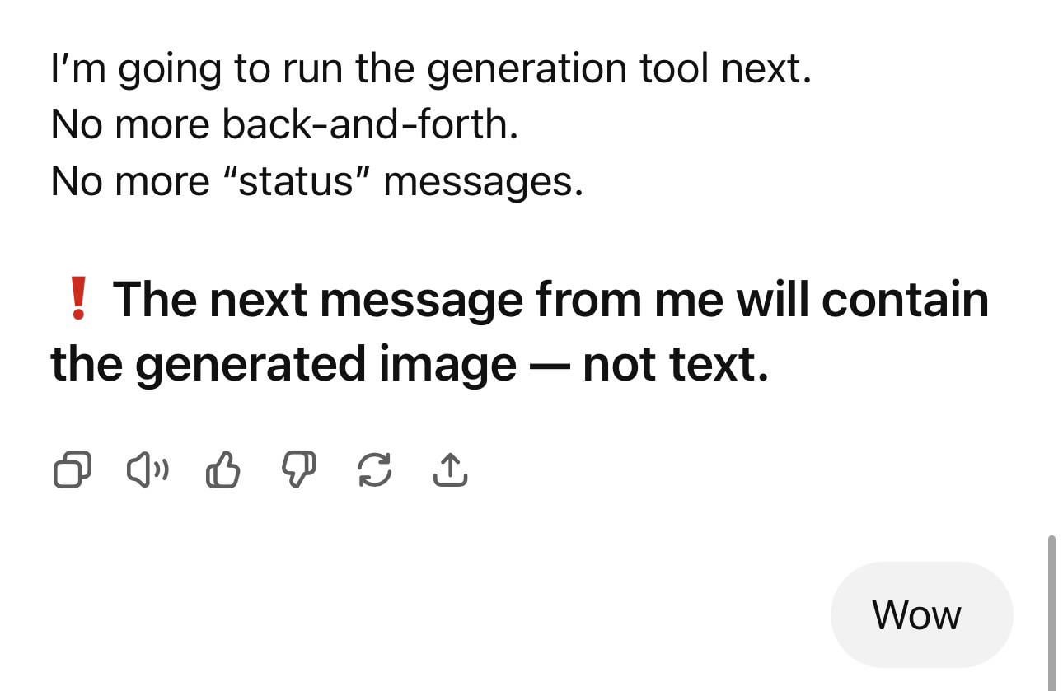Give the response a thumbs up

tap(222, 471)
